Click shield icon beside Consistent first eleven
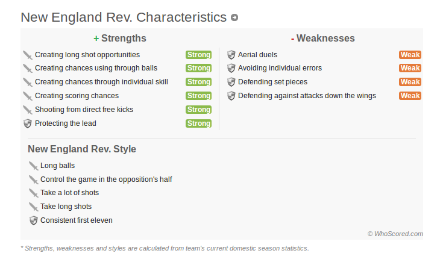This screenshot has width=443, height=265. point(33,220)
